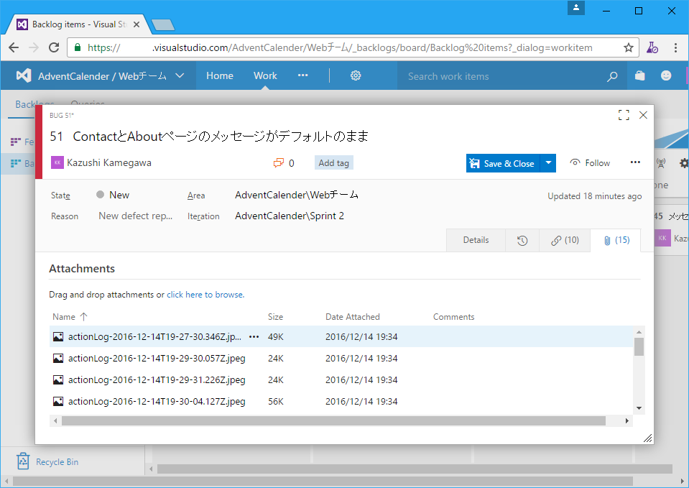Open the Chrome three-dot menu
Image resolution: width=689 pixels, height=488 pixels.
675,47
